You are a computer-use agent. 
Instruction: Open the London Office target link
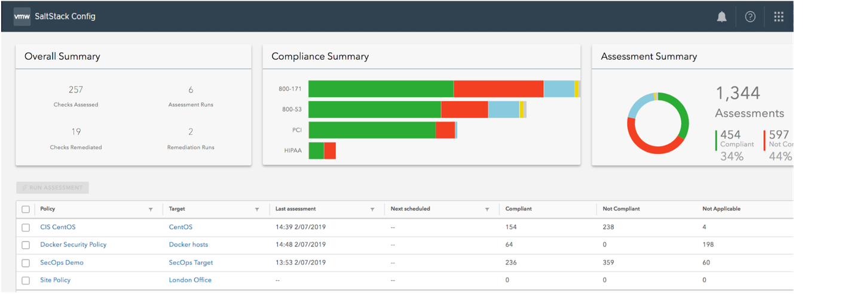pyautogui.click(x=190, y=280)
